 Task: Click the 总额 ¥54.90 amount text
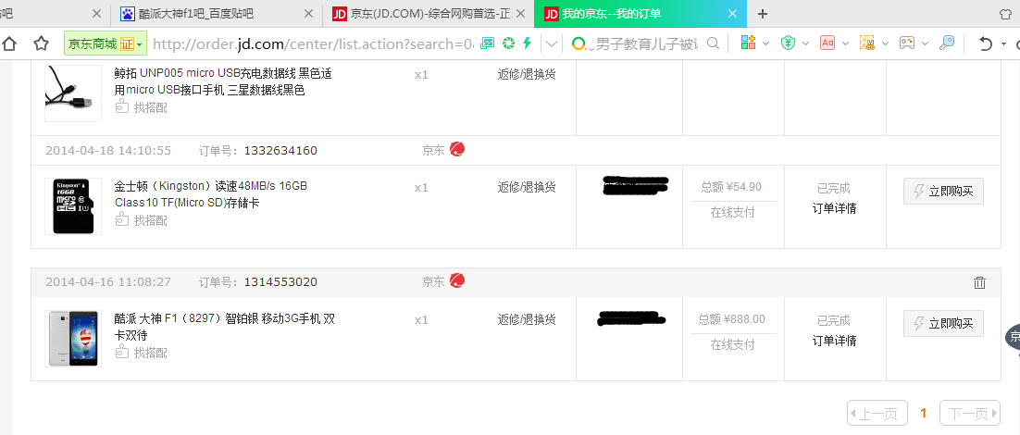pyautogui.click(x=731, y=187)
